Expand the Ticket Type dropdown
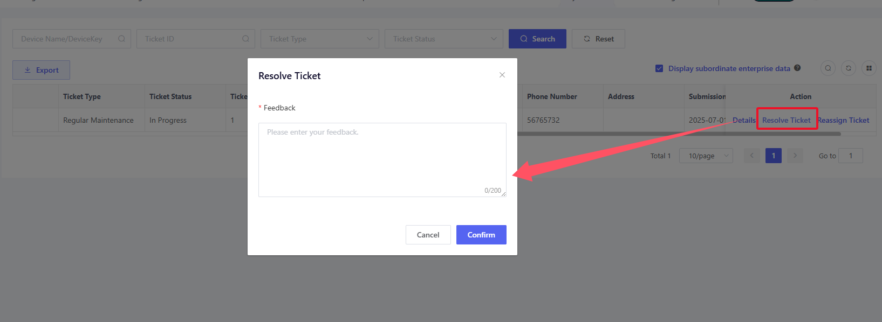Viewport: 882px width, 322px height. click(x=320, y=39)
